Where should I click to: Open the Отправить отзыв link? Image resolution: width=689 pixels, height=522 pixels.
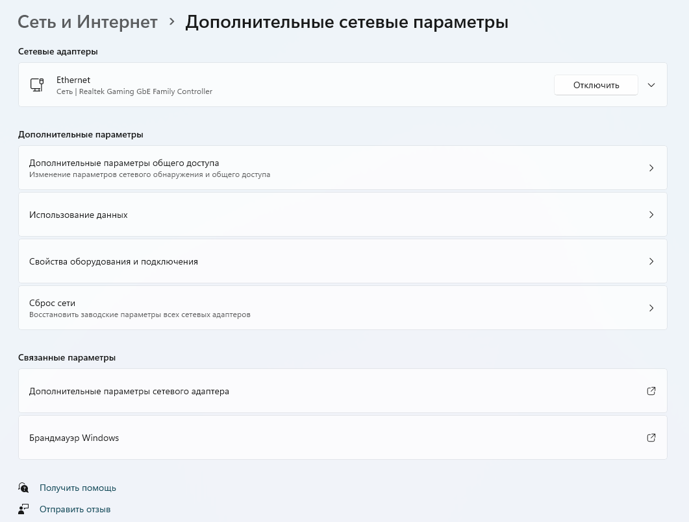[x=75, y=509]
